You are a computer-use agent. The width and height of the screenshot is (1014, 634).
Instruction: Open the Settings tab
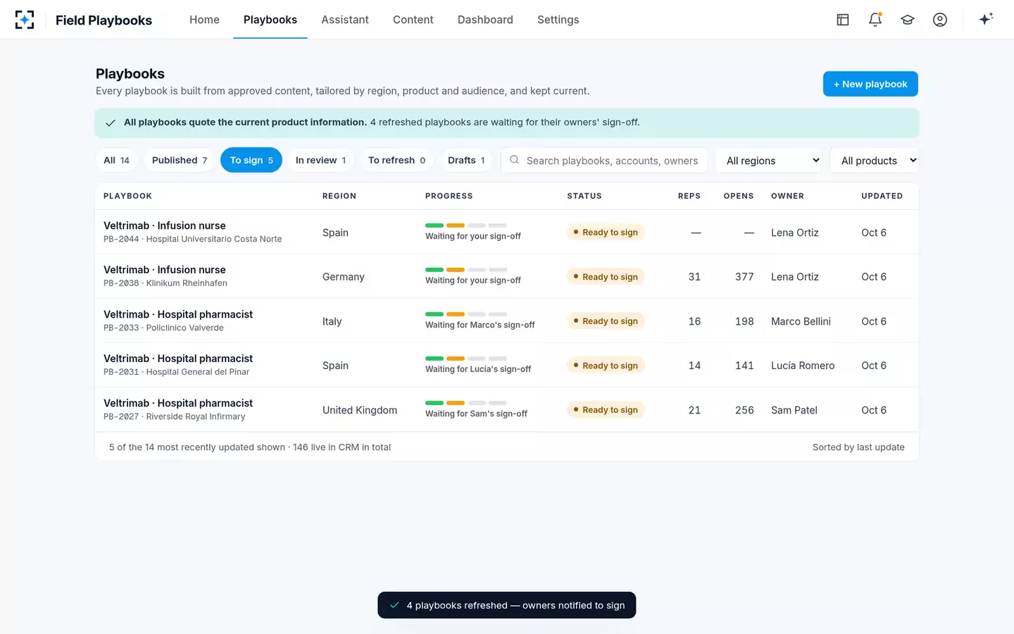[558, 20]
